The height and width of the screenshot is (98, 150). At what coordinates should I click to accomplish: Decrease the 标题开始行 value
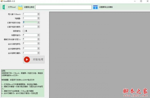click(38, 36)
